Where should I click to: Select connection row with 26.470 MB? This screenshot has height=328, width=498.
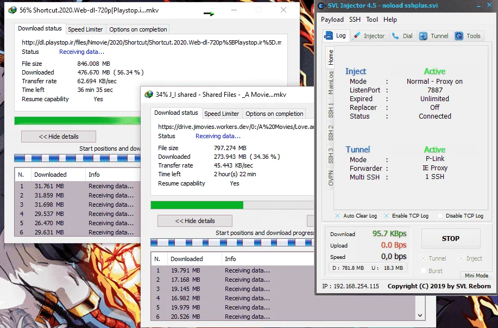77,223
